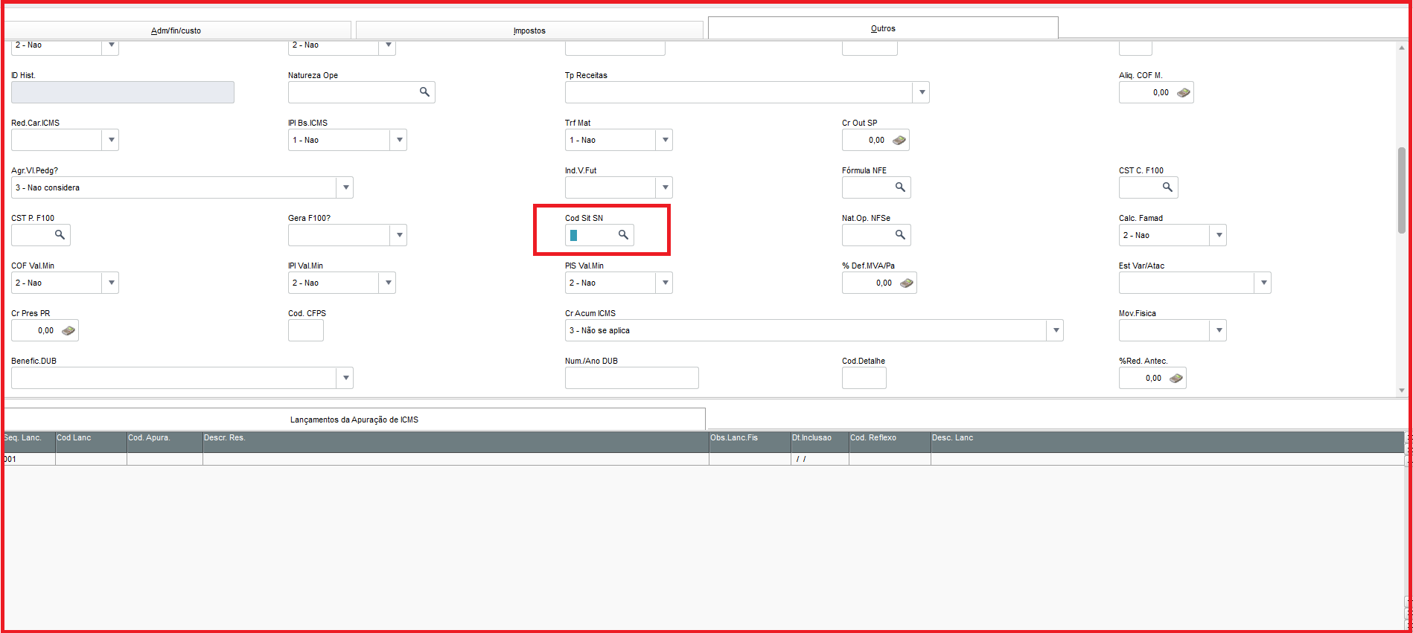Expand the Calc. Famad dropdown
The height and width of the screenshot is (633, 1413).
coord(1219,235)
